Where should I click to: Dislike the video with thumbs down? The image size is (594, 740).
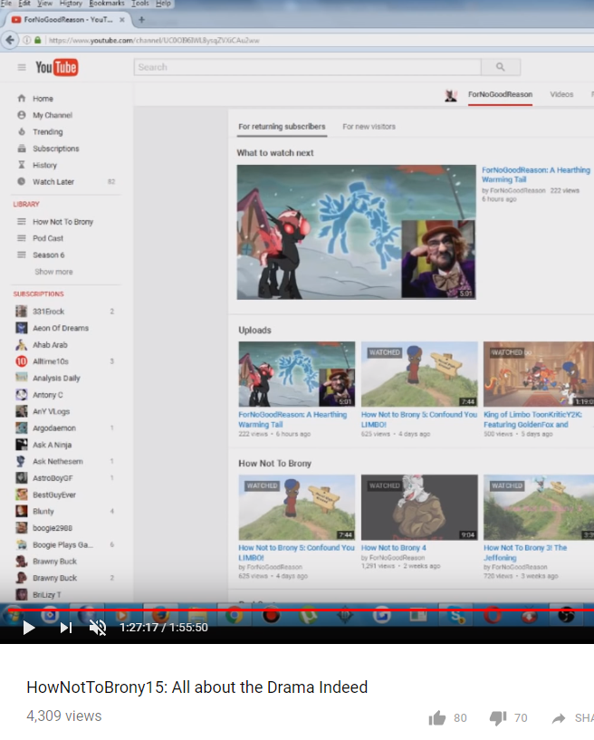tap(498, 718)
